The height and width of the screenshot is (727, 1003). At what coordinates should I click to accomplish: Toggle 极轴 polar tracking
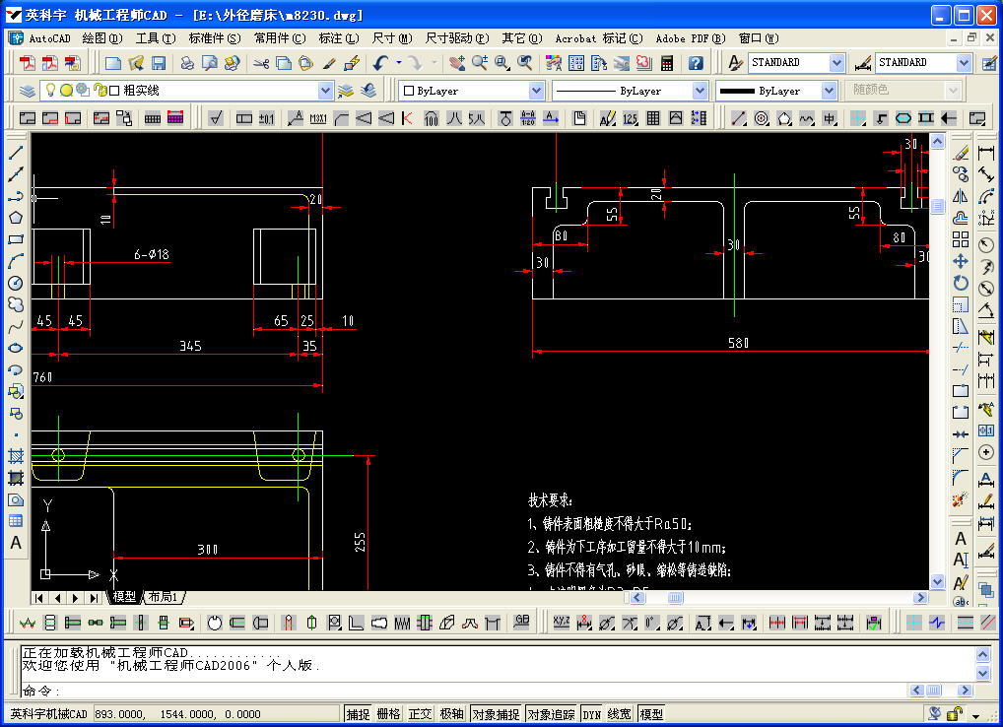tap(451, 714)
